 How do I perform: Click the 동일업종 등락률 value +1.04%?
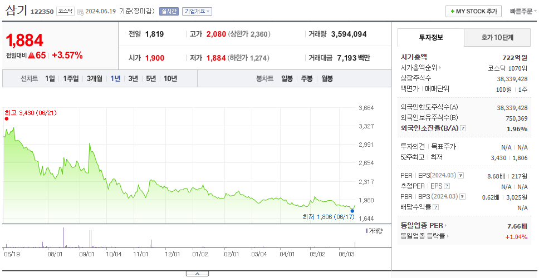click(x=516, y=236)
